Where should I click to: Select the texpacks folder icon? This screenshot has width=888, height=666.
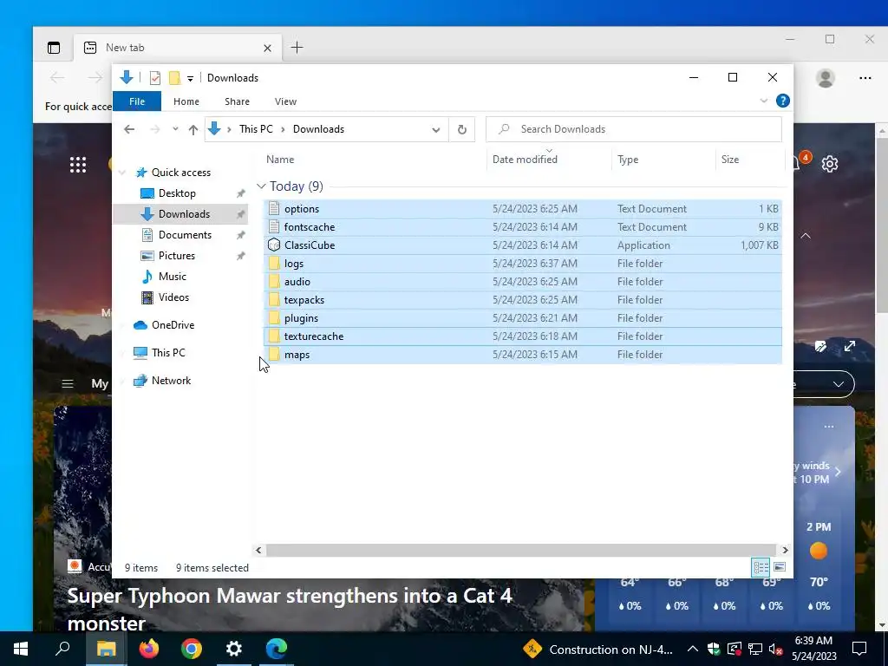(274, 299)
